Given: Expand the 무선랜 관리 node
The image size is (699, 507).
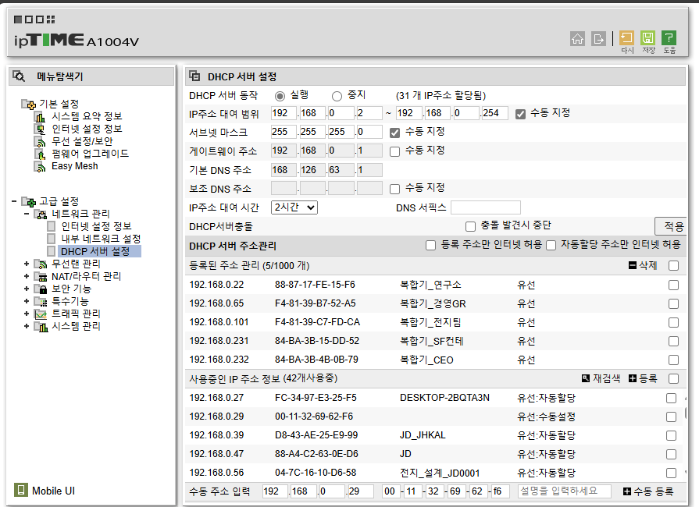Looking at the screenshot, I should (27, 264).
